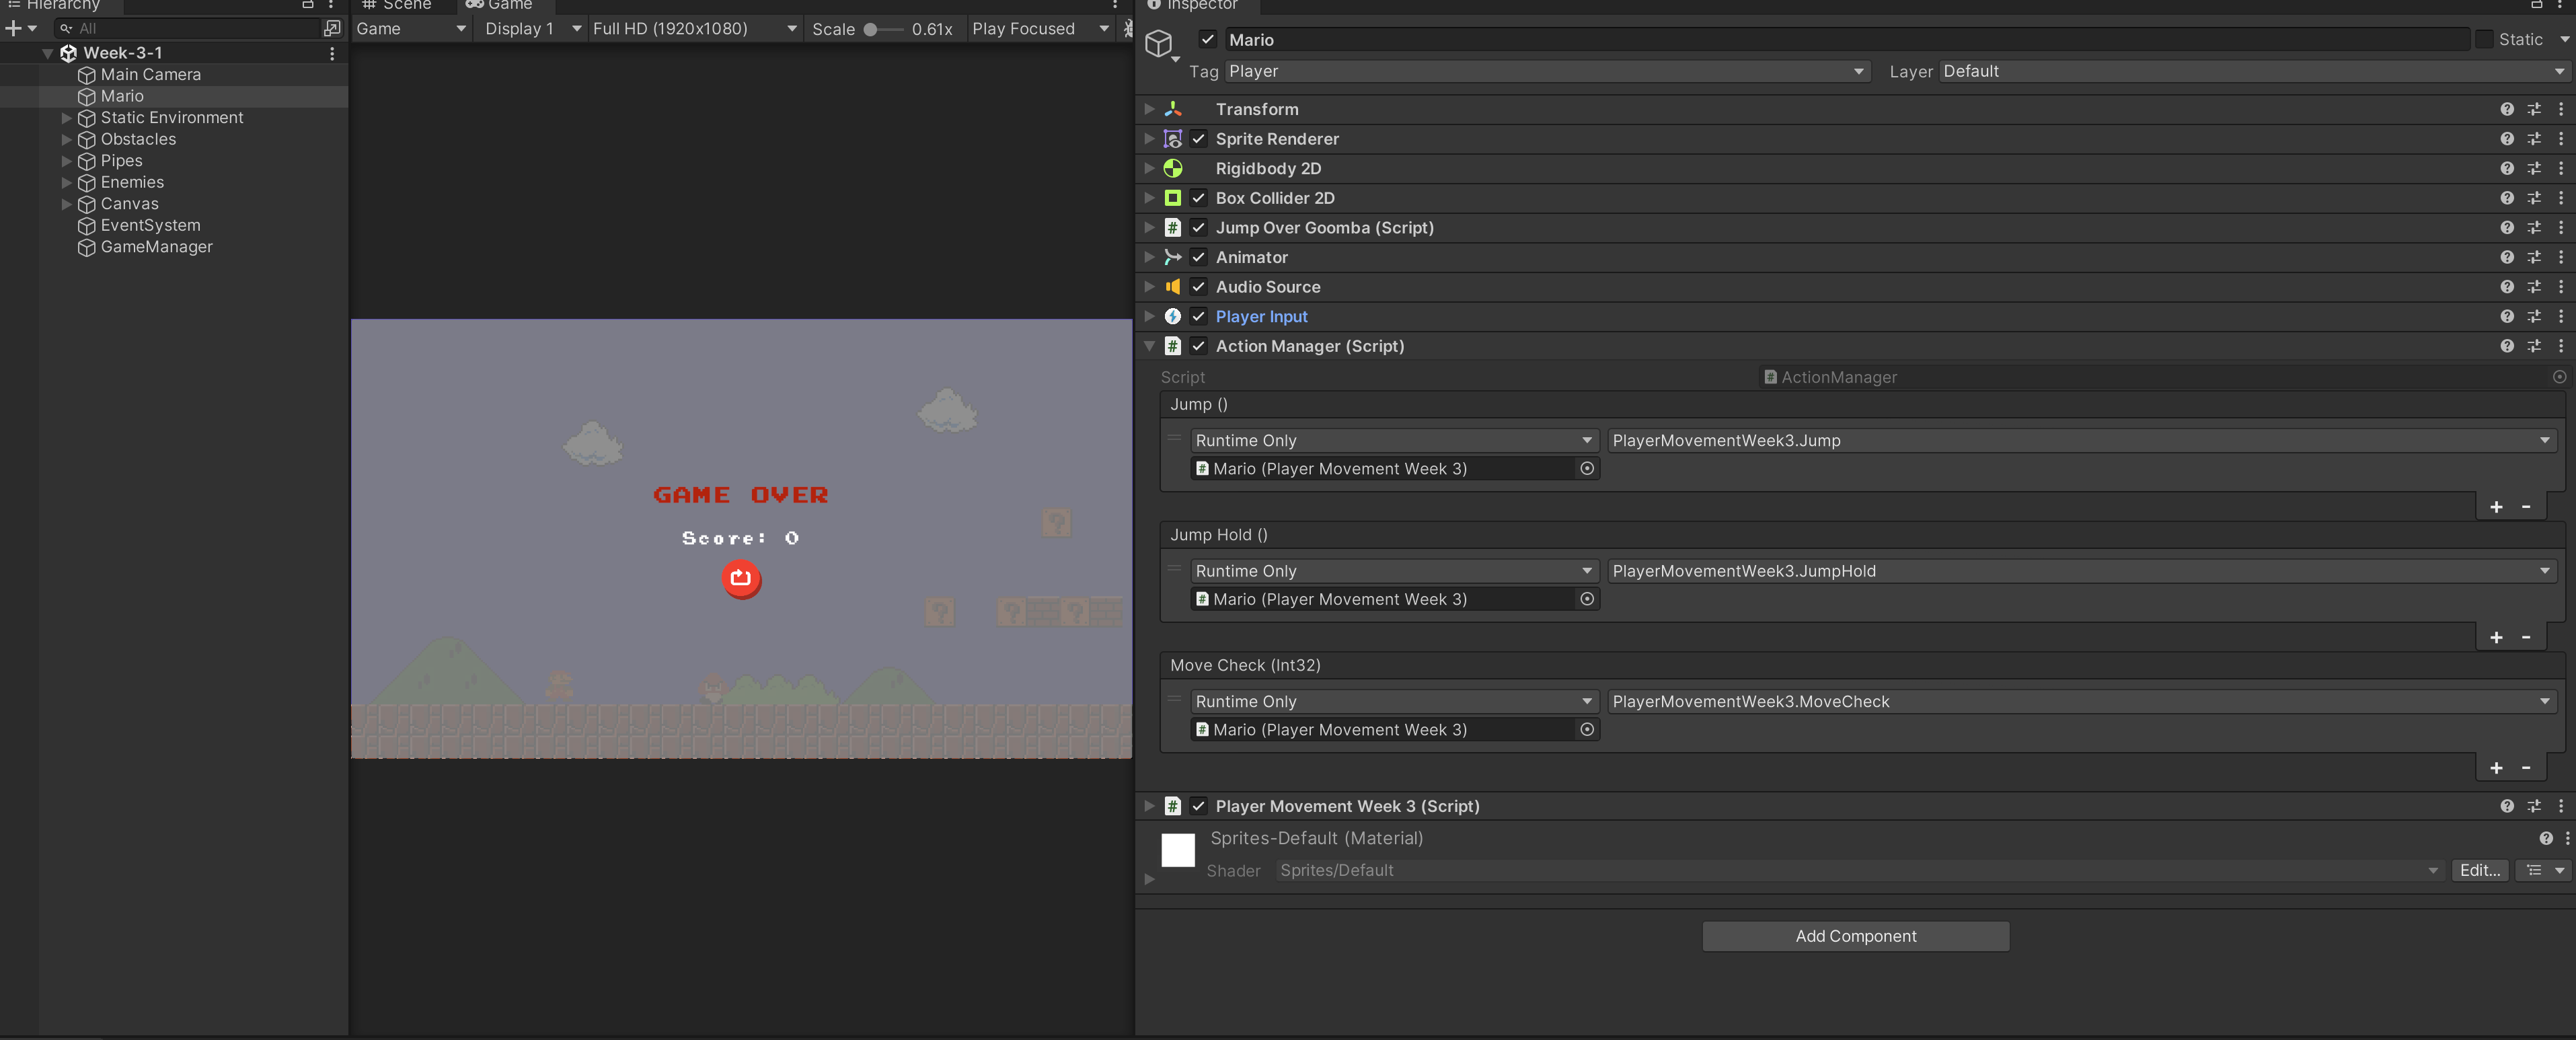Click Sprites-Default material help icon
Viewport: 2576px width, 1040px height.
pyautogui.click(x=2546, y=839)
